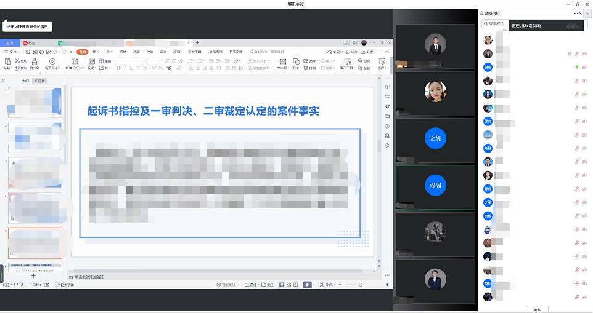Open the font name combo box
Screen dimensions: 593x313
point(131,61)
